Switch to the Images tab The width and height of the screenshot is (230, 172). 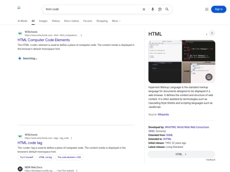[43, 21]
